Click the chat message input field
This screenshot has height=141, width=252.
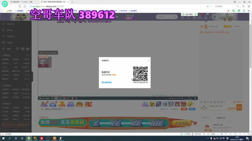click(x=222, y=107)
